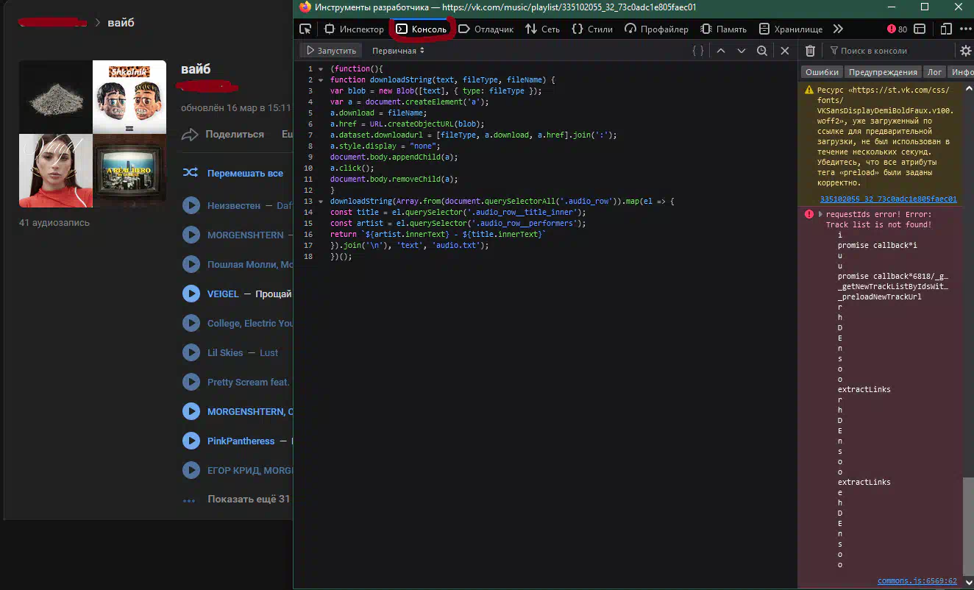Click the 41 аудиозапись text
This screenshot has height=590, width=974.
[x=54, y=223]
